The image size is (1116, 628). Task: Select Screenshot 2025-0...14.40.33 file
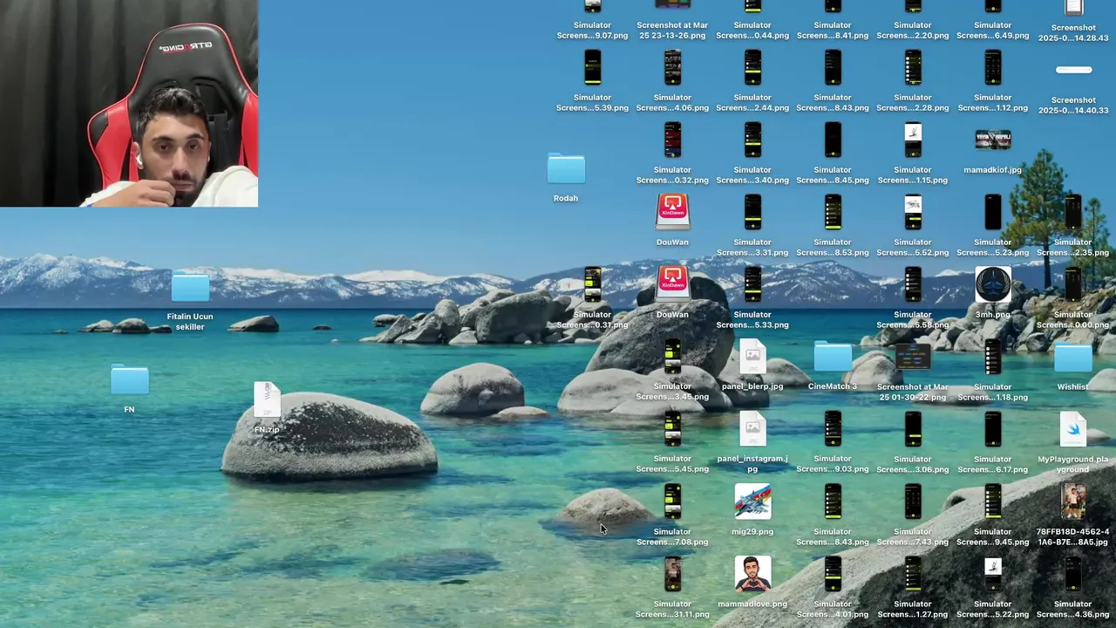click(1073, 70)
